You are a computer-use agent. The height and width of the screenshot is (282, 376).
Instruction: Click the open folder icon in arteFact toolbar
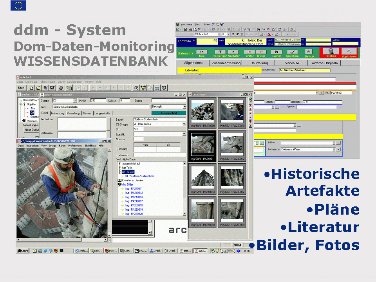tap(38, 88)
